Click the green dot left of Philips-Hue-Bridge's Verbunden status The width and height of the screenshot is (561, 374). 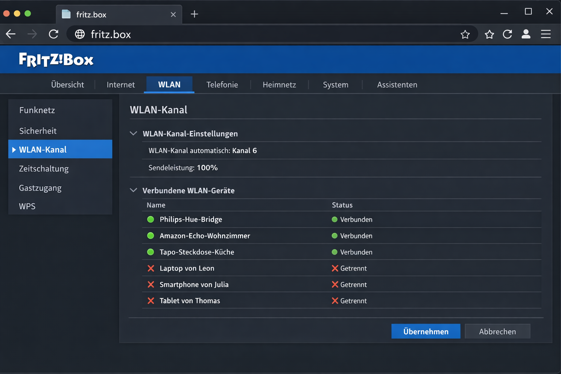click(x=334, y=220)
